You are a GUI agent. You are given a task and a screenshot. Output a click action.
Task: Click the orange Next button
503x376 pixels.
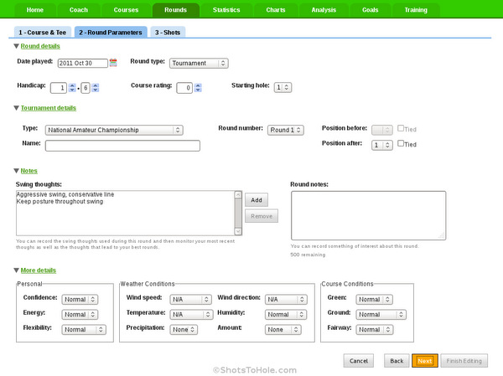[x=425, y=361]
